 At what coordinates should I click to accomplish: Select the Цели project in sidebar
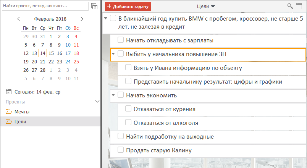click(x=50, y=121)
